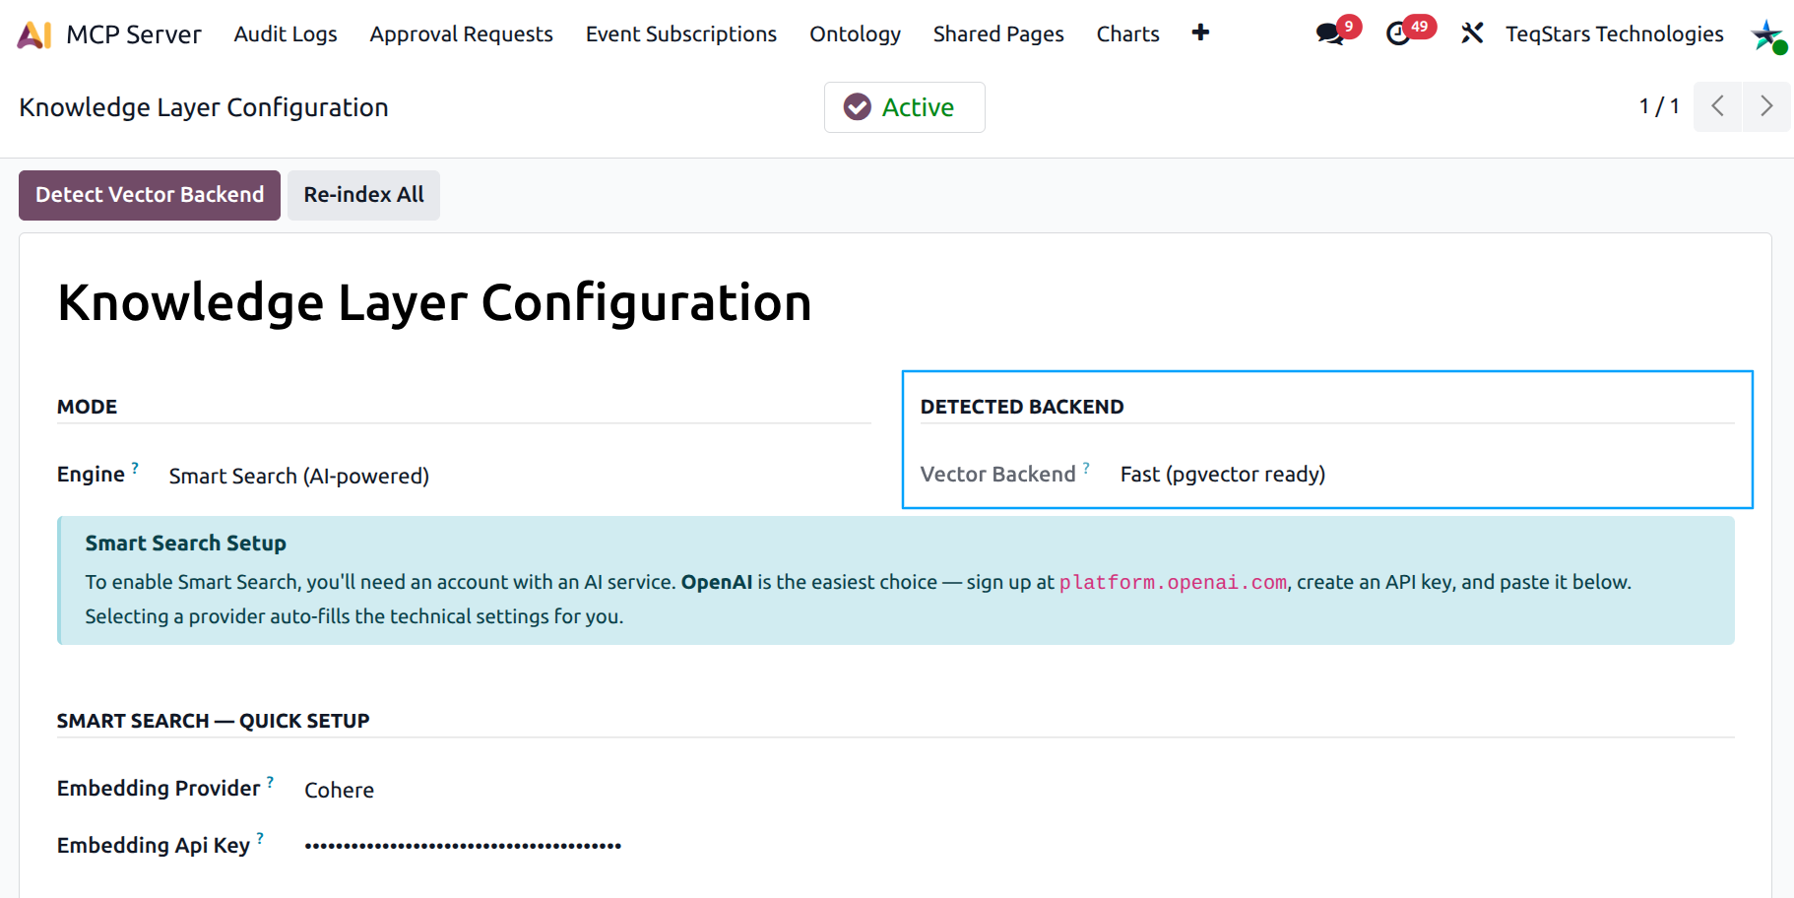Open the TeqStars Technologies company switcher
Screen dimensions: 1794x898
coord(1615,34)
